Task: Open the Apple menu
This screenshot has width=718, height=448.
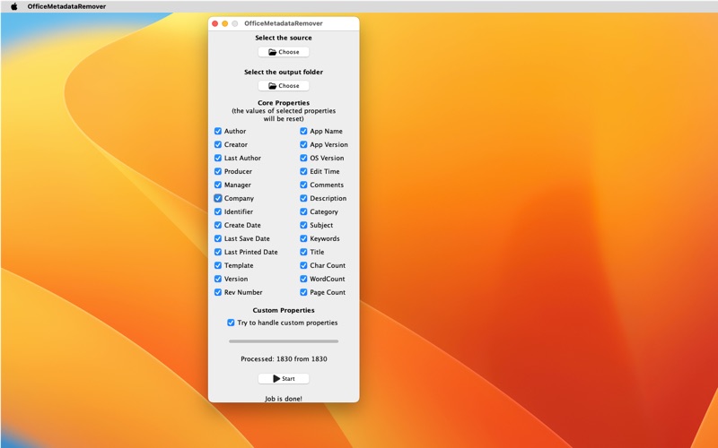Action: [x=14, y=6]
